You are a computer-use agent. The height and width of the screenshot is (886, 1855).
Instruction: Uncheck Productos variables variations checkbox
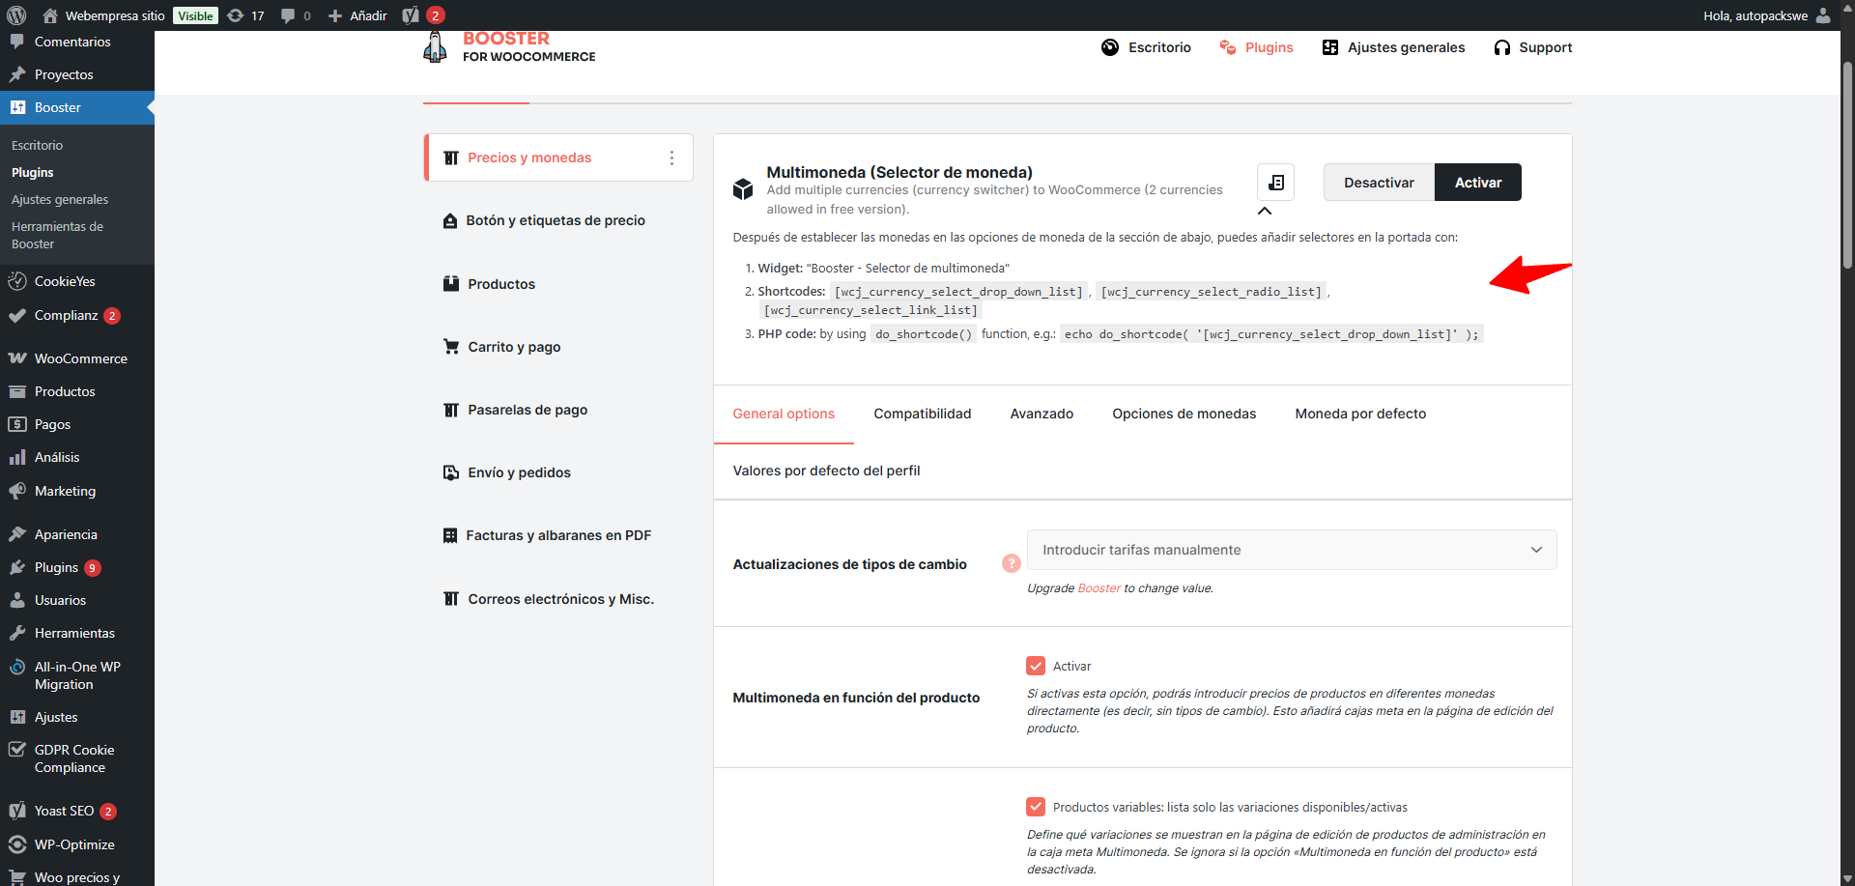(1036, 807)
